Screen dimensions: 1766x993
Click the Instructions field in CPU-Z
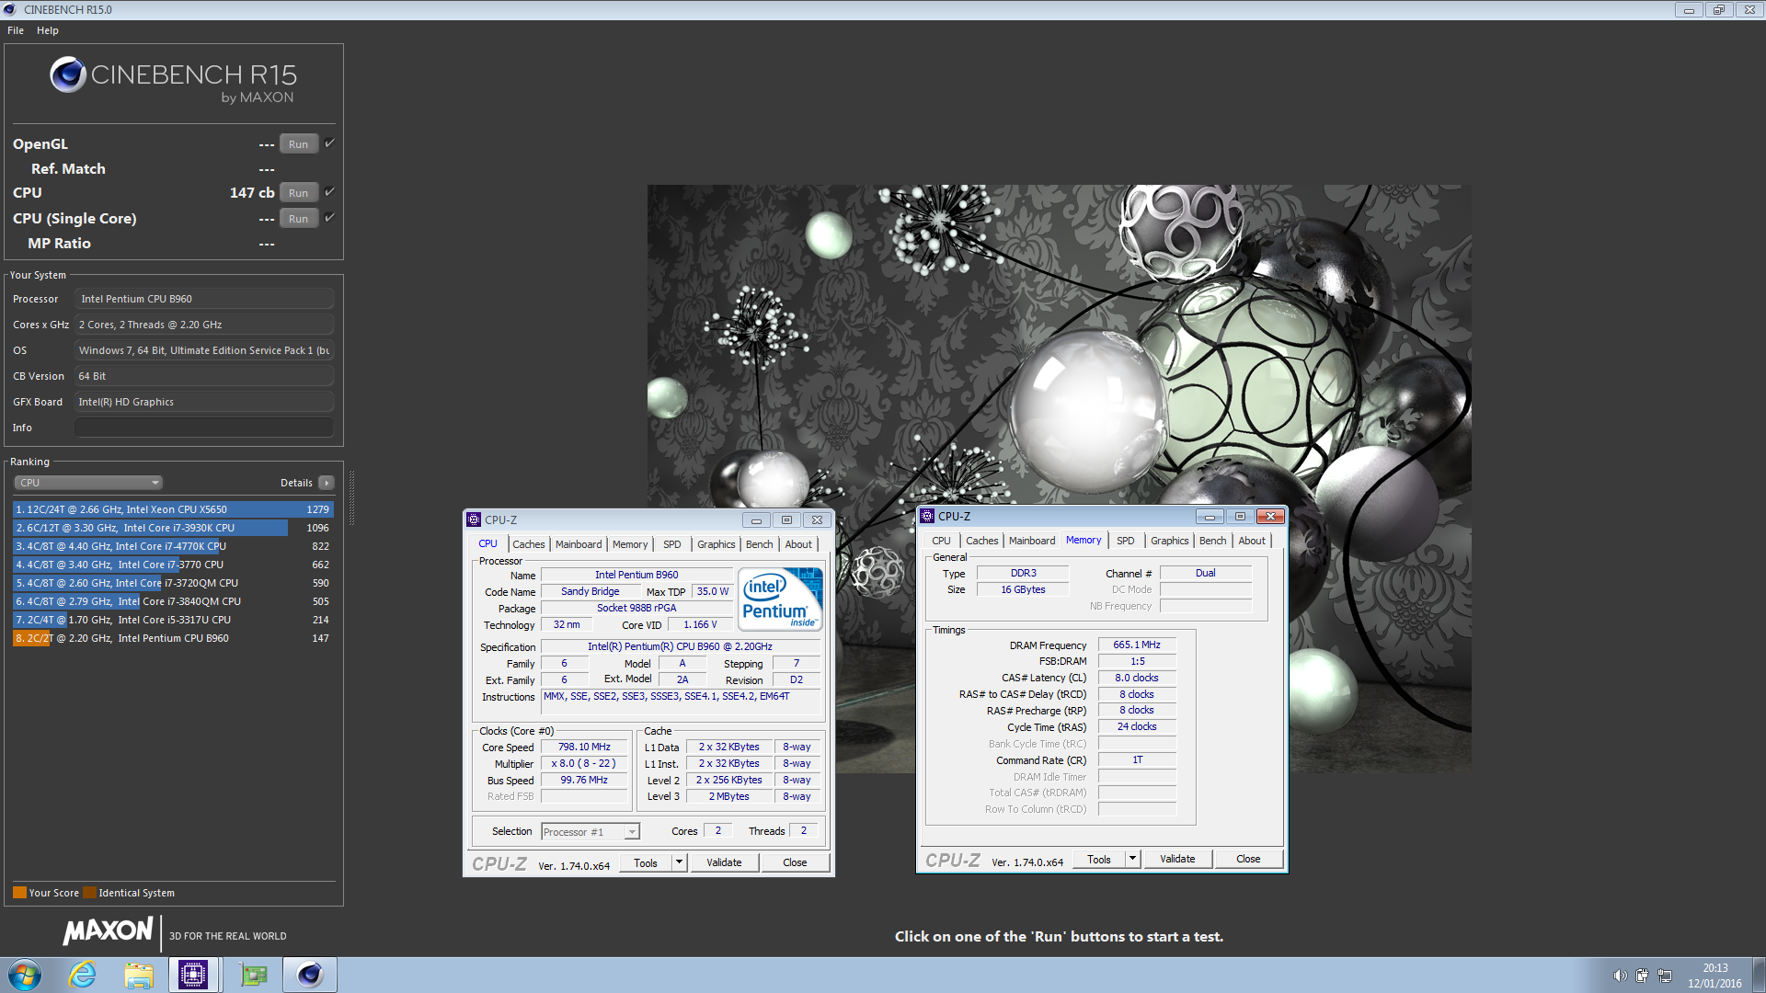coord(681,702)
